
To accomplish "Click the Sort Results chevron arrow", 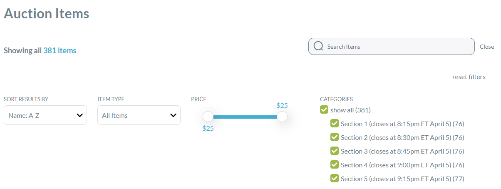I will pos(79,115).
